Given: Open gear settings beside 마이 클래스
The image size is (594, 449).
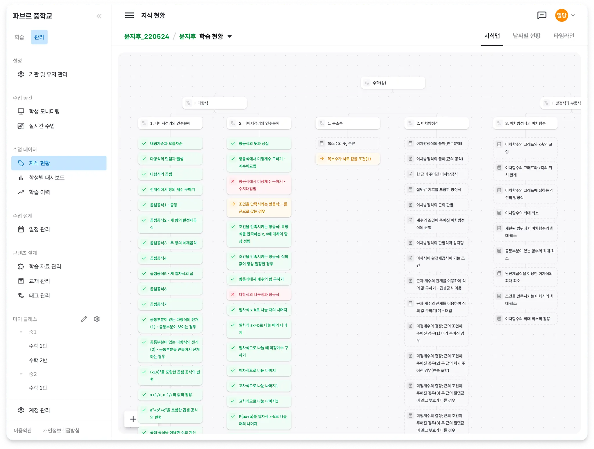Looking at the screenshot, I should (x=97, y=319).
